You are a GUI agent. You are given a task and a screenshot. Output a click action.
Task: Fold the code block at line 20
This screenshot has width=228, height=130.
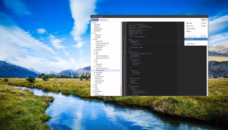click(x=126, y=52)
